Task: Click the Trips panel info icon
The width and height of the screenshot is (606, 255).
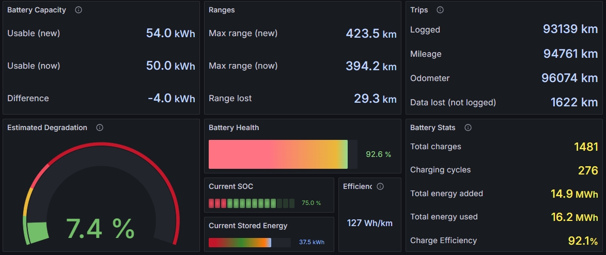Action: pos(440,10)
